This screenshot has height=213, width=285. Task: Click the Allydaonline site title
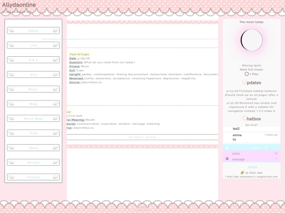(x=19, y=5)
